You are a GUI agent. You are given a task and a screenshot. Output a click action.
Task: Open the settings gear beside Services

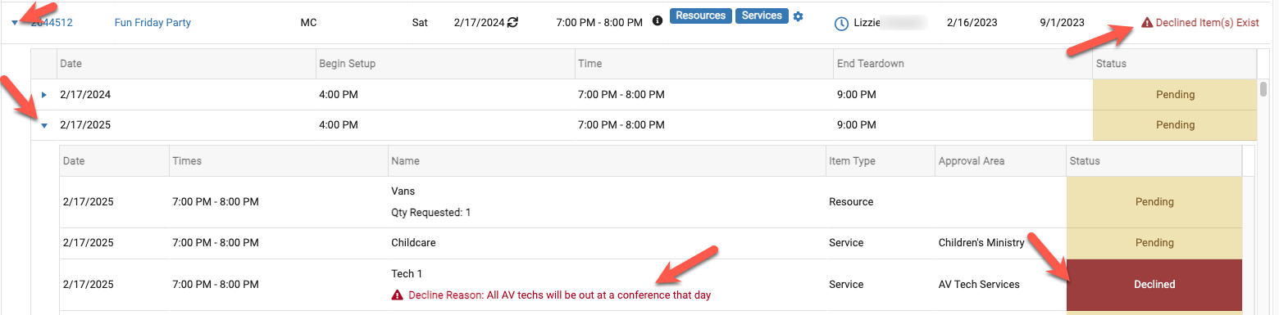[x=799, y=16]
